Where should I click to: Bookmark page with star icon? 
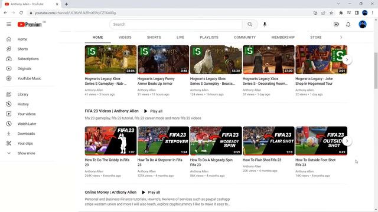pos(331,13)
